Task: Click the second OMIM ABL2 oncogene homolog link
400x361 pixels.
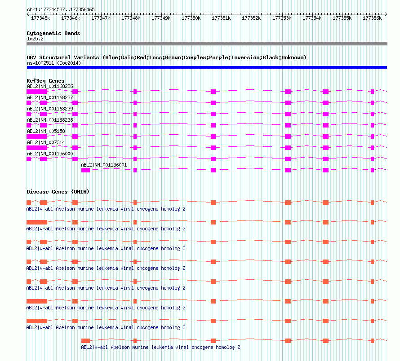Action: pyautogui.click(x=106, y=229)
